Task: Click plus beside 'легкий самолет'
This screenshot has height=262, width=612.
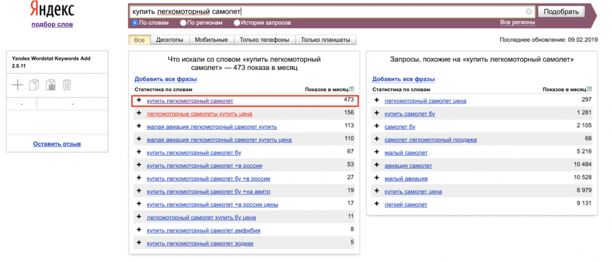Action: click(x=377, y=203)
